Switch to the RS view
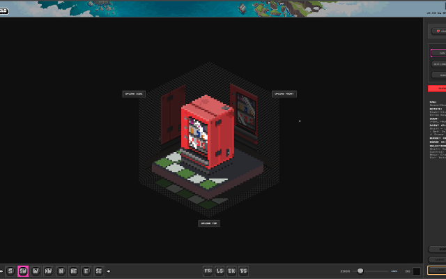The height and width of the screenshot is (279, 446). pos(243,271)
